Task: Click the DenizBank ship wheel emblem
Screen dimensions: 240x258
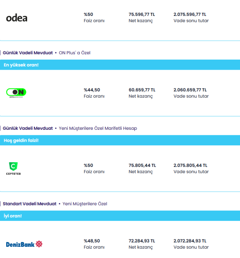Action: point(39,244)
